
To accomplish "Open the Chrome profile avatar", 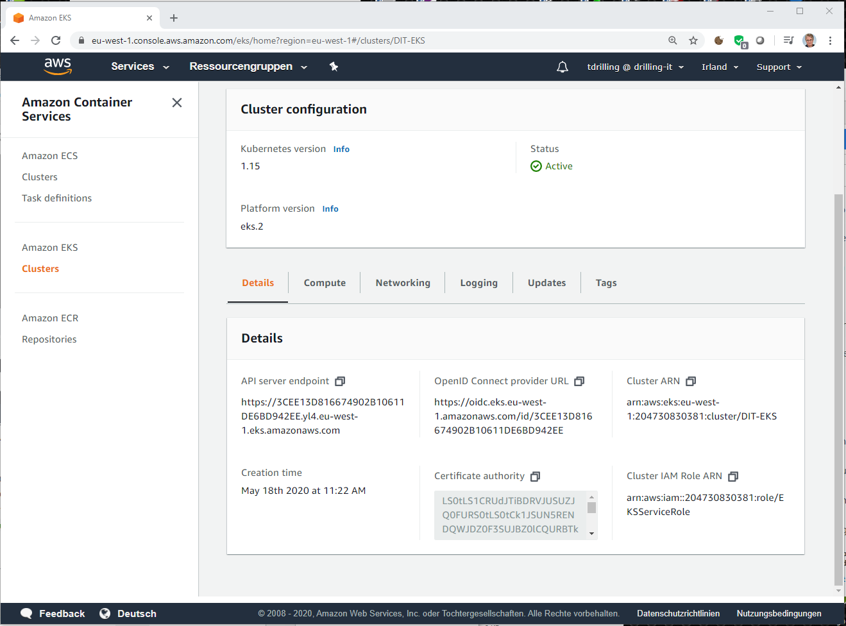I will point(809,40).
